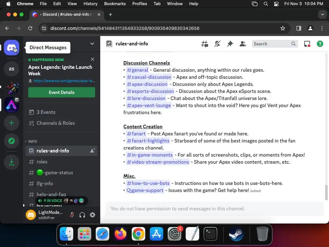Select the Discord rules-and-info browser tab
The height and width of the screenshot is (247, 329).
(66, 14)
